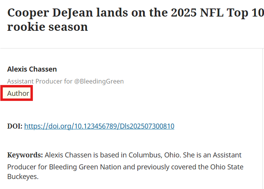Click the Assistant Producer for @BleedingGreen affiliation line
Viewport: 264px width, 189px height.
pyautogui.click(x=66, y=81)
